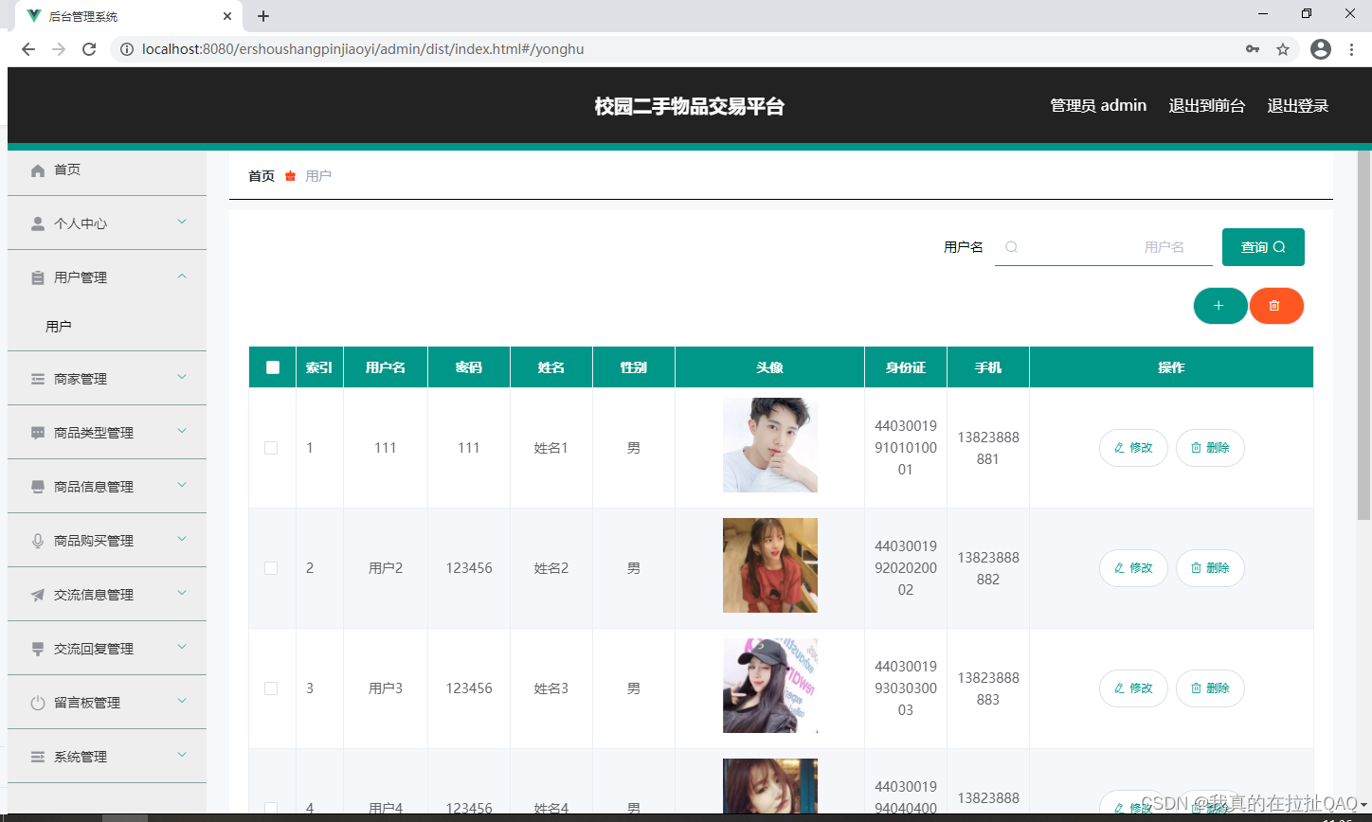The image size is (1372, 822).
Task: Click the green plus add-user button
Action: click(1220, 306)
